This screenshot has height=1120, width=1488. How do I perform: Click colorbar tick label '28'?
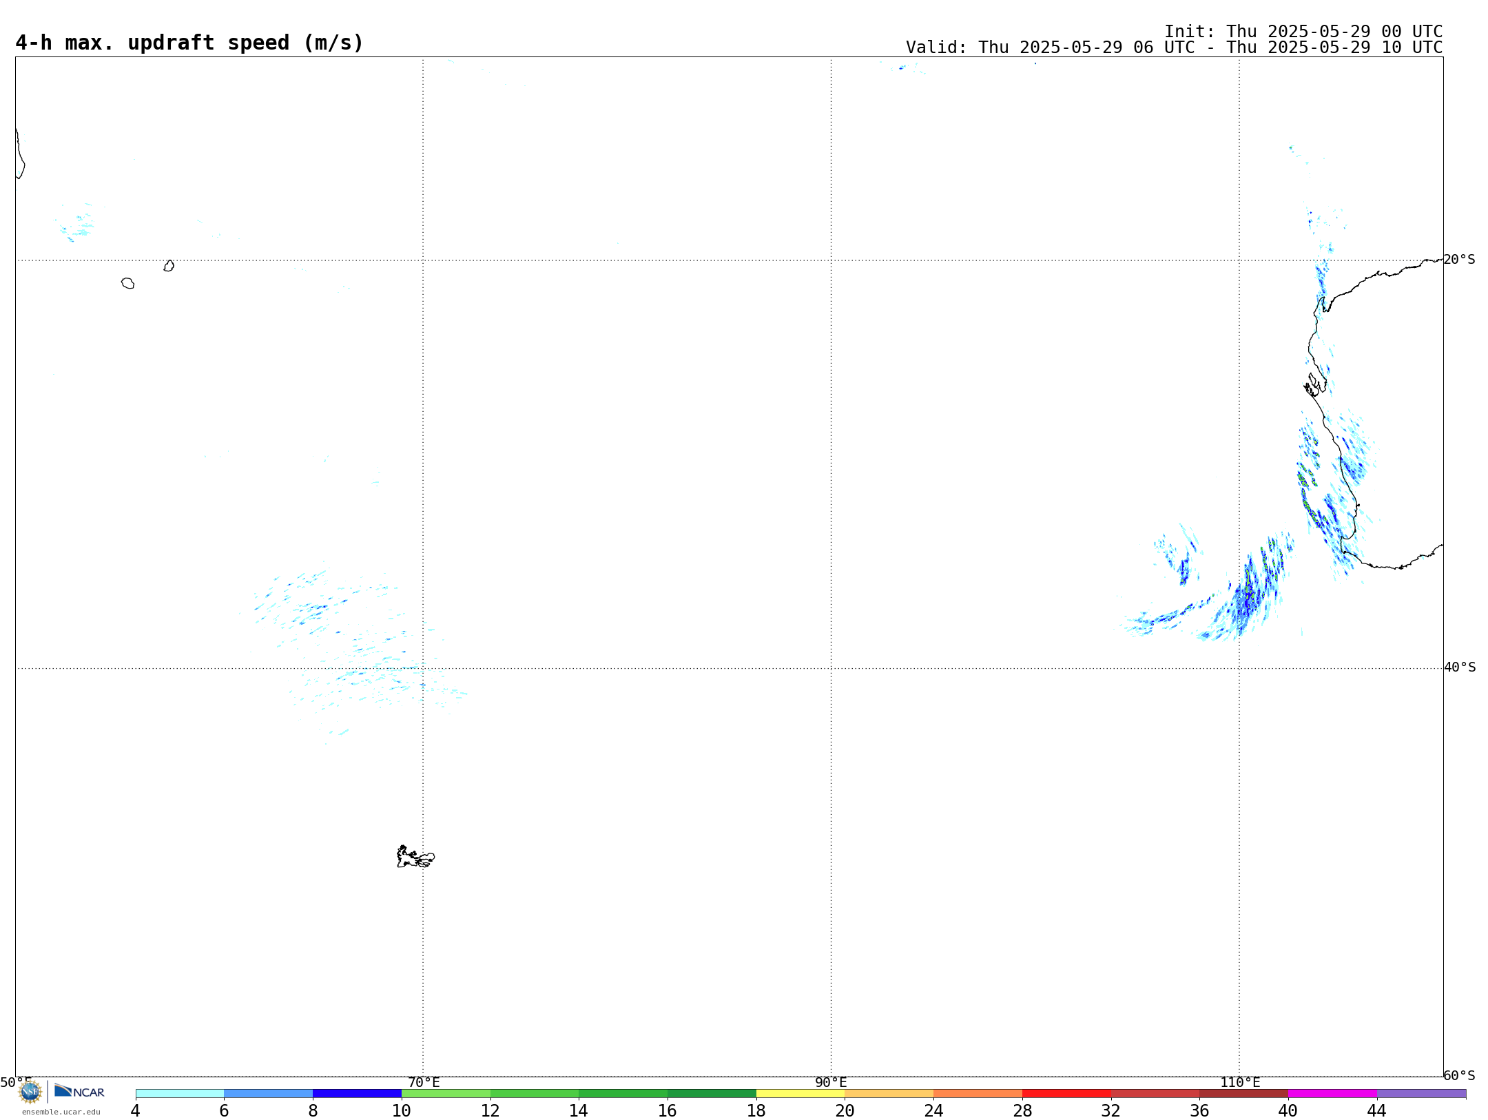(1022, 1110)
